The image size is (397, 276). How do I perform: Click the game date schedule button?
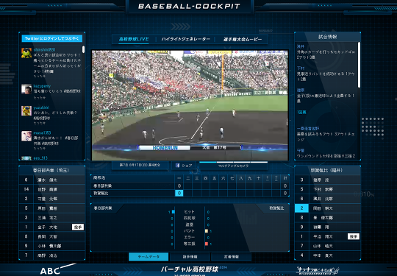140,165
